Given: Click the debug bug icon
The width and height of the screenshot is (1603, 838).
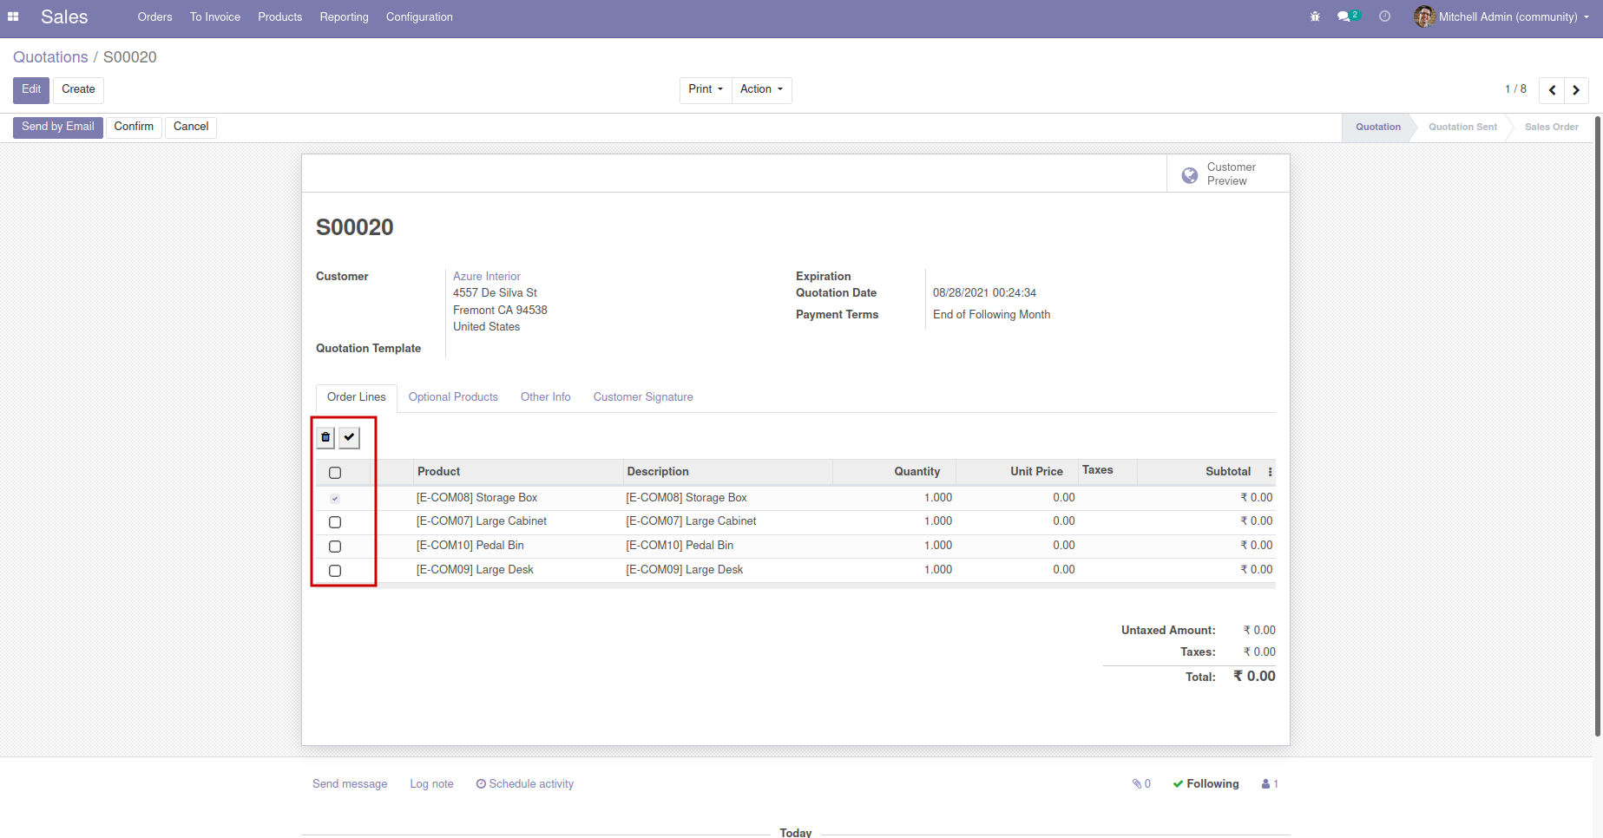Looking at the screenshot, I should point(1315,16).
